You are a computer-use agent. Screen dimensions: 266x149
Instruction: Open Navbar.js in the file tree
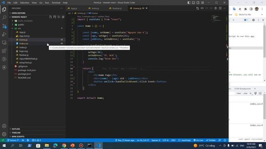click(x=24, y=55)
